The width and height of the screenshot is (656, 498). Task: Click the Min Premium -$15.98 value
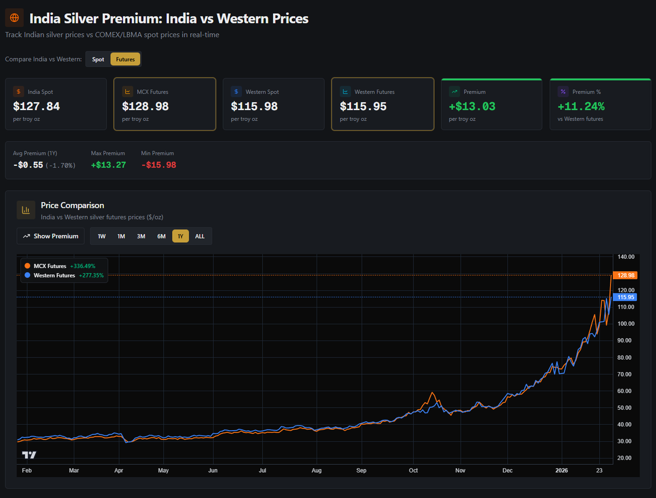pos(159,165)
